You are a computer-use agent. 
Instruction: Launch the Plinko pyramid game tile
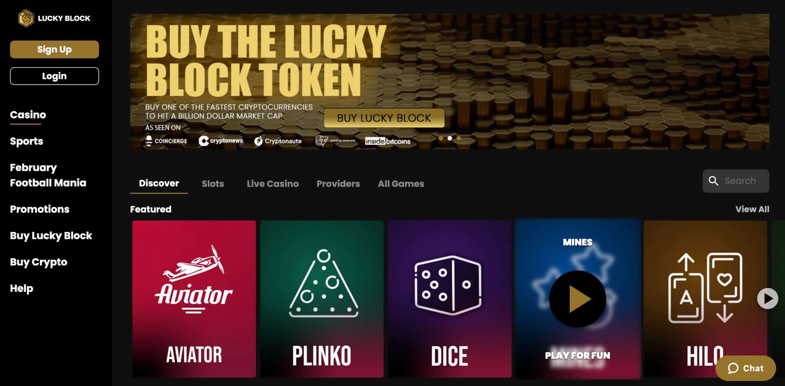(322, 299)
